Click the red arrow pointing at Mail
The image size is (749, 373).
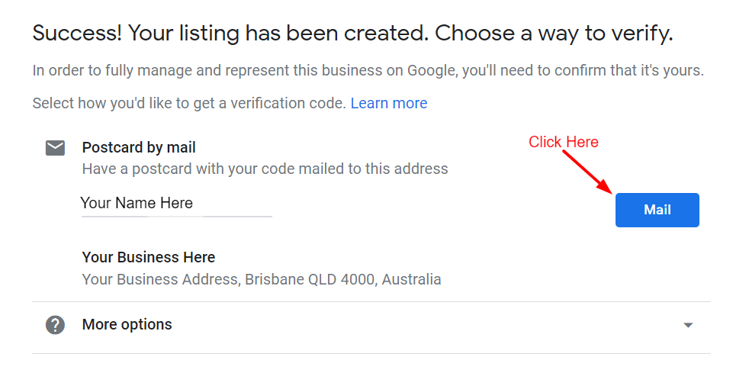pyautogui.click(x=588, y=172)
